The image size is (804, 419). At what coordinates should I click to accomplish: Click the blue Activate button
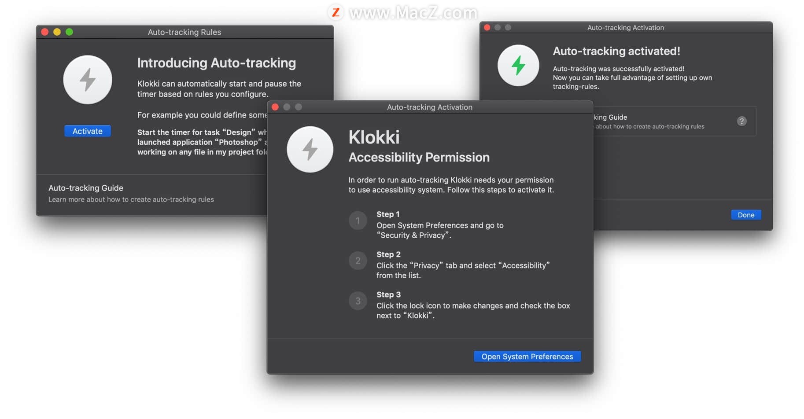click(x=87, y=131)
